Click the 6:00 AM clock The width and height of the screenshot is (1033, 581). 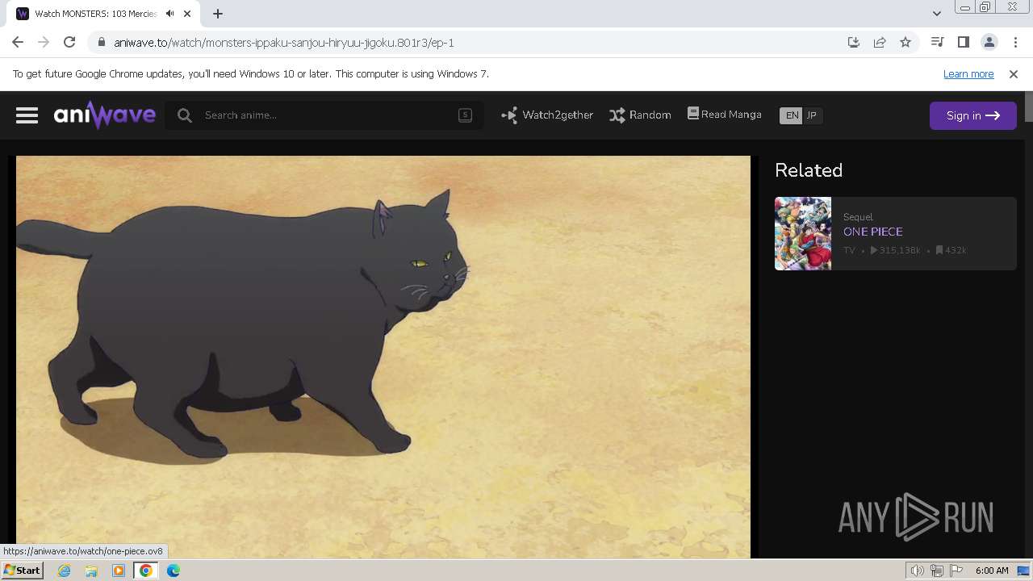point(992,571)
